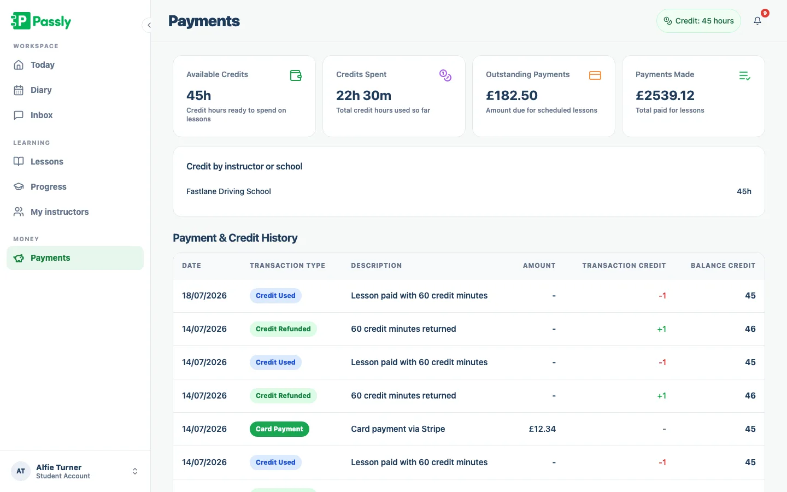Click the Credit: 45 hours badge
This screenshot has width=787, height=492.
(x=698, y=21)
